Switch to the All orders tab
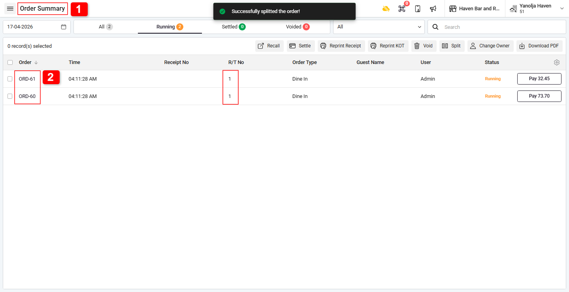This screenshot has width=569, height=292. 106,27
